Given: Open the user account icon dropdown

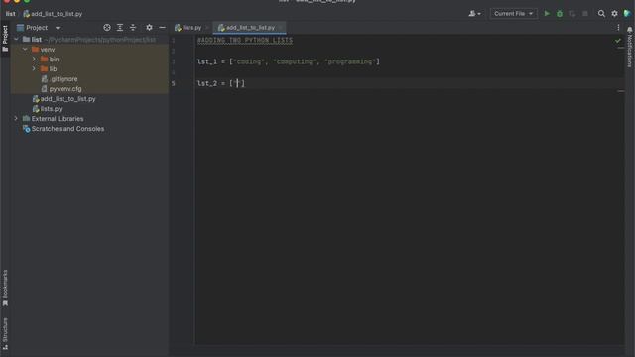Looking at the screenshot, I should click(x=474, y=14).
